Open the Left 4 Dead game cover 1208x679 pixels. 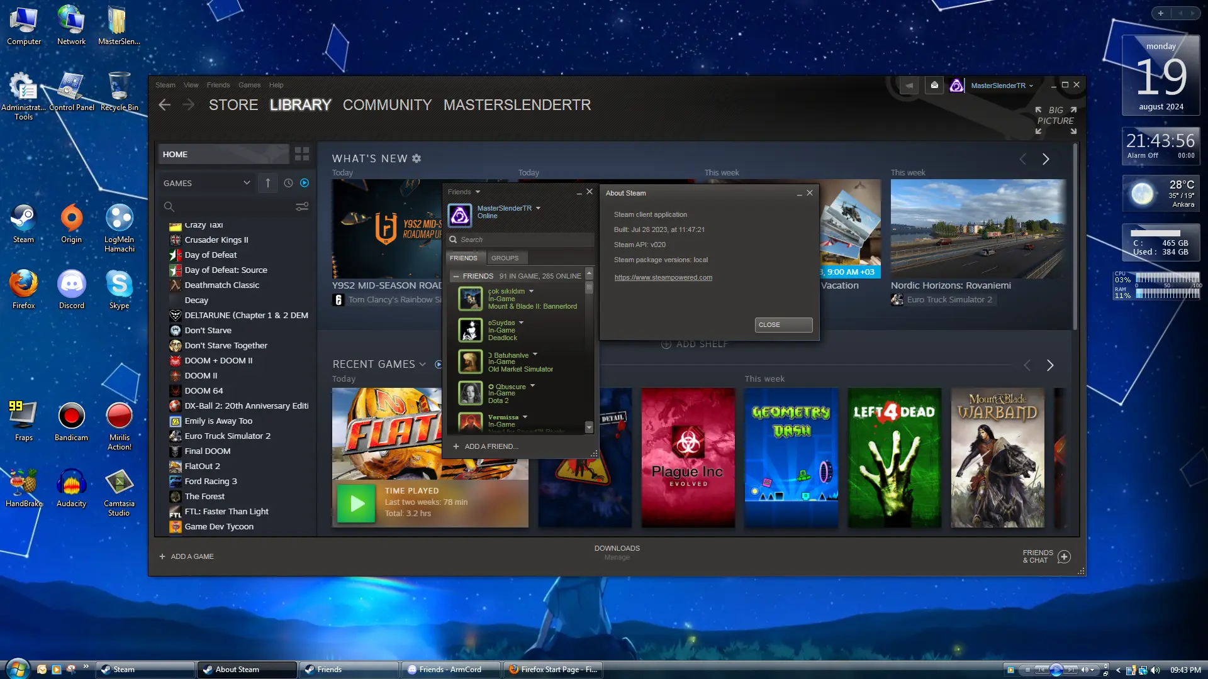pos(894,457)
